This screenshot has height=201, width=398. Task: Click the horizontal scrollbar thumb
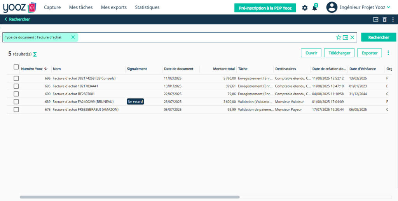pyautogui.click(x=129, y=197)
